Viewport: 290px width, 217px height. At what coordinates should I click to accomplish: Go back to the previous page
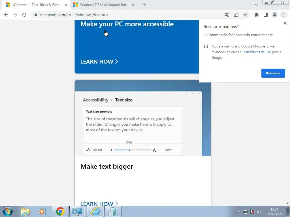6,15
